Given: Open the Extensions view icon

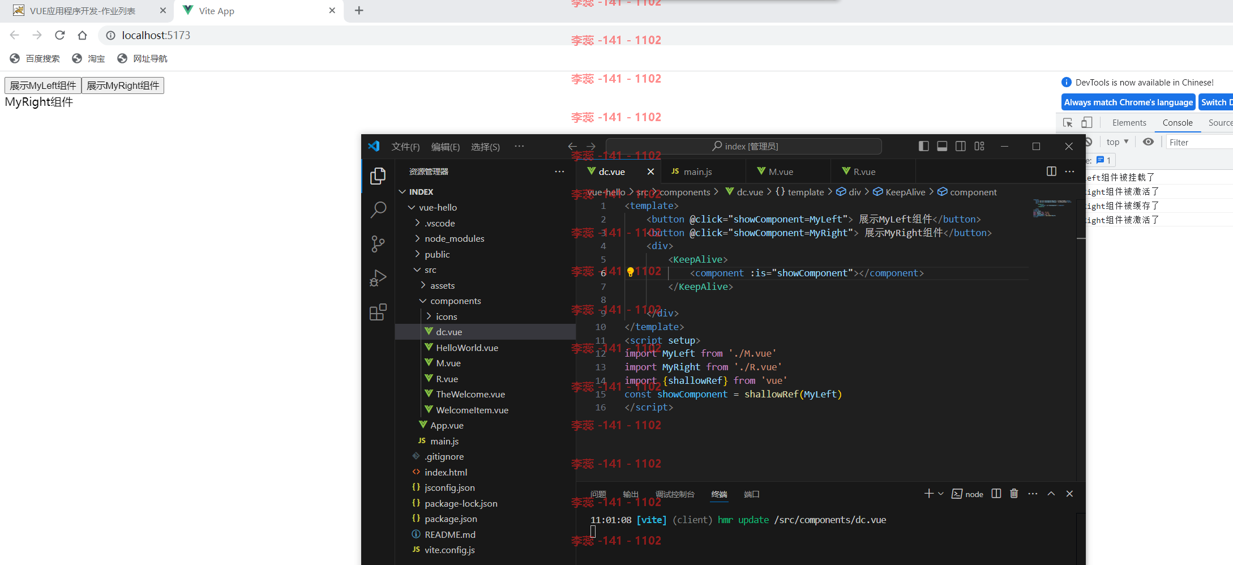Looking at the screenshot, I should [x=378, y=312].
